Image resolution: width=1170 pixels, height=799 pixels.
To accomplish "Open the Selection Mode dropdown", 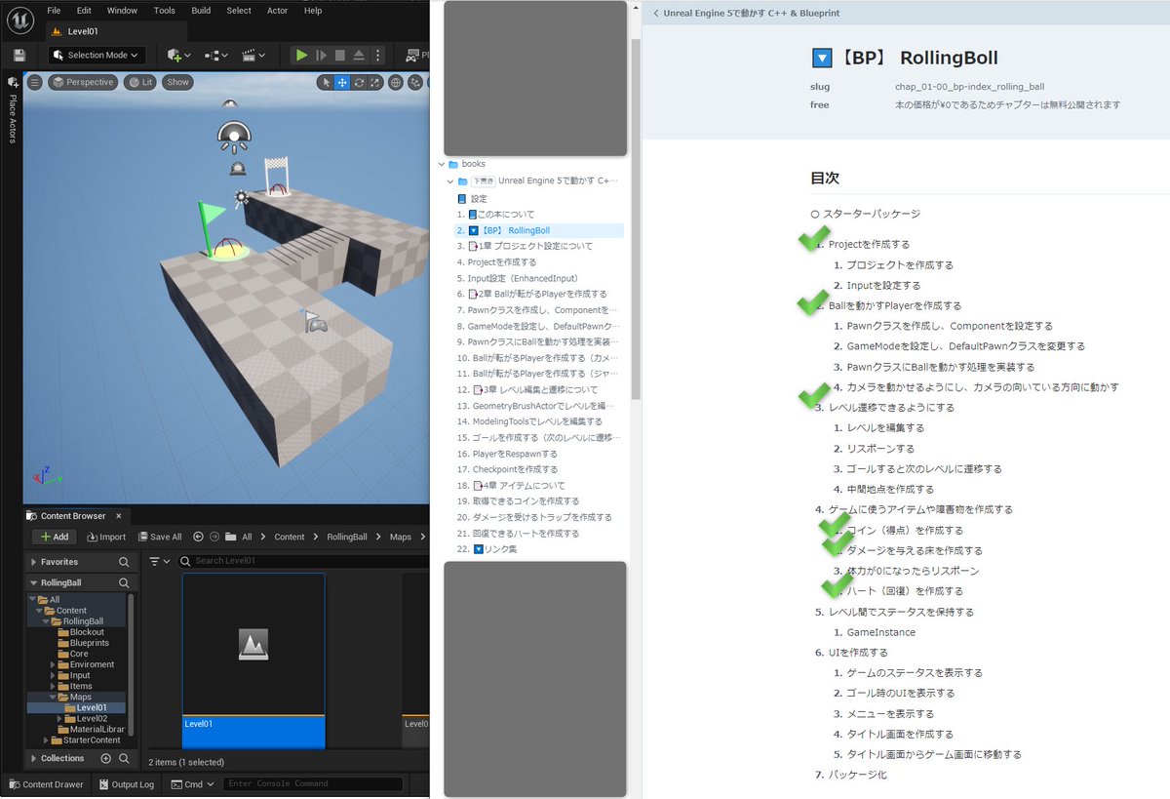I will (97, 56).
